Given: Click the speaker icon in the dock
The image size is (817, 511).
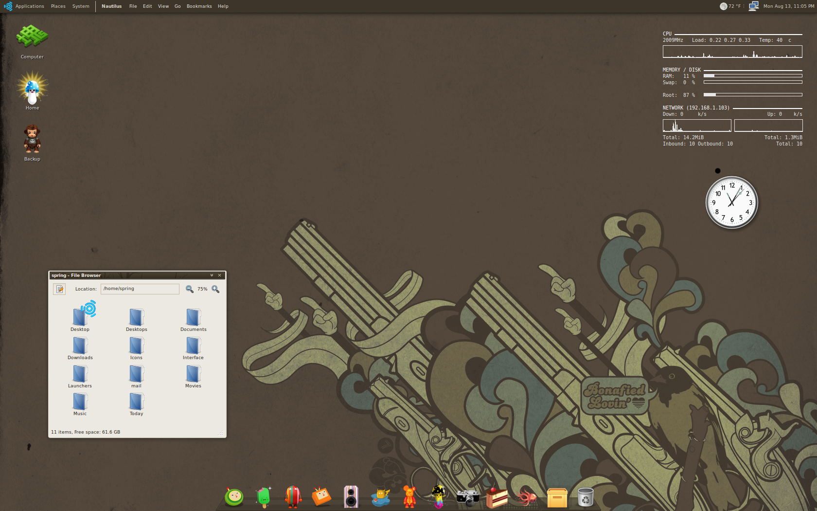Looking at the screenshot, I should click(351, 497).
